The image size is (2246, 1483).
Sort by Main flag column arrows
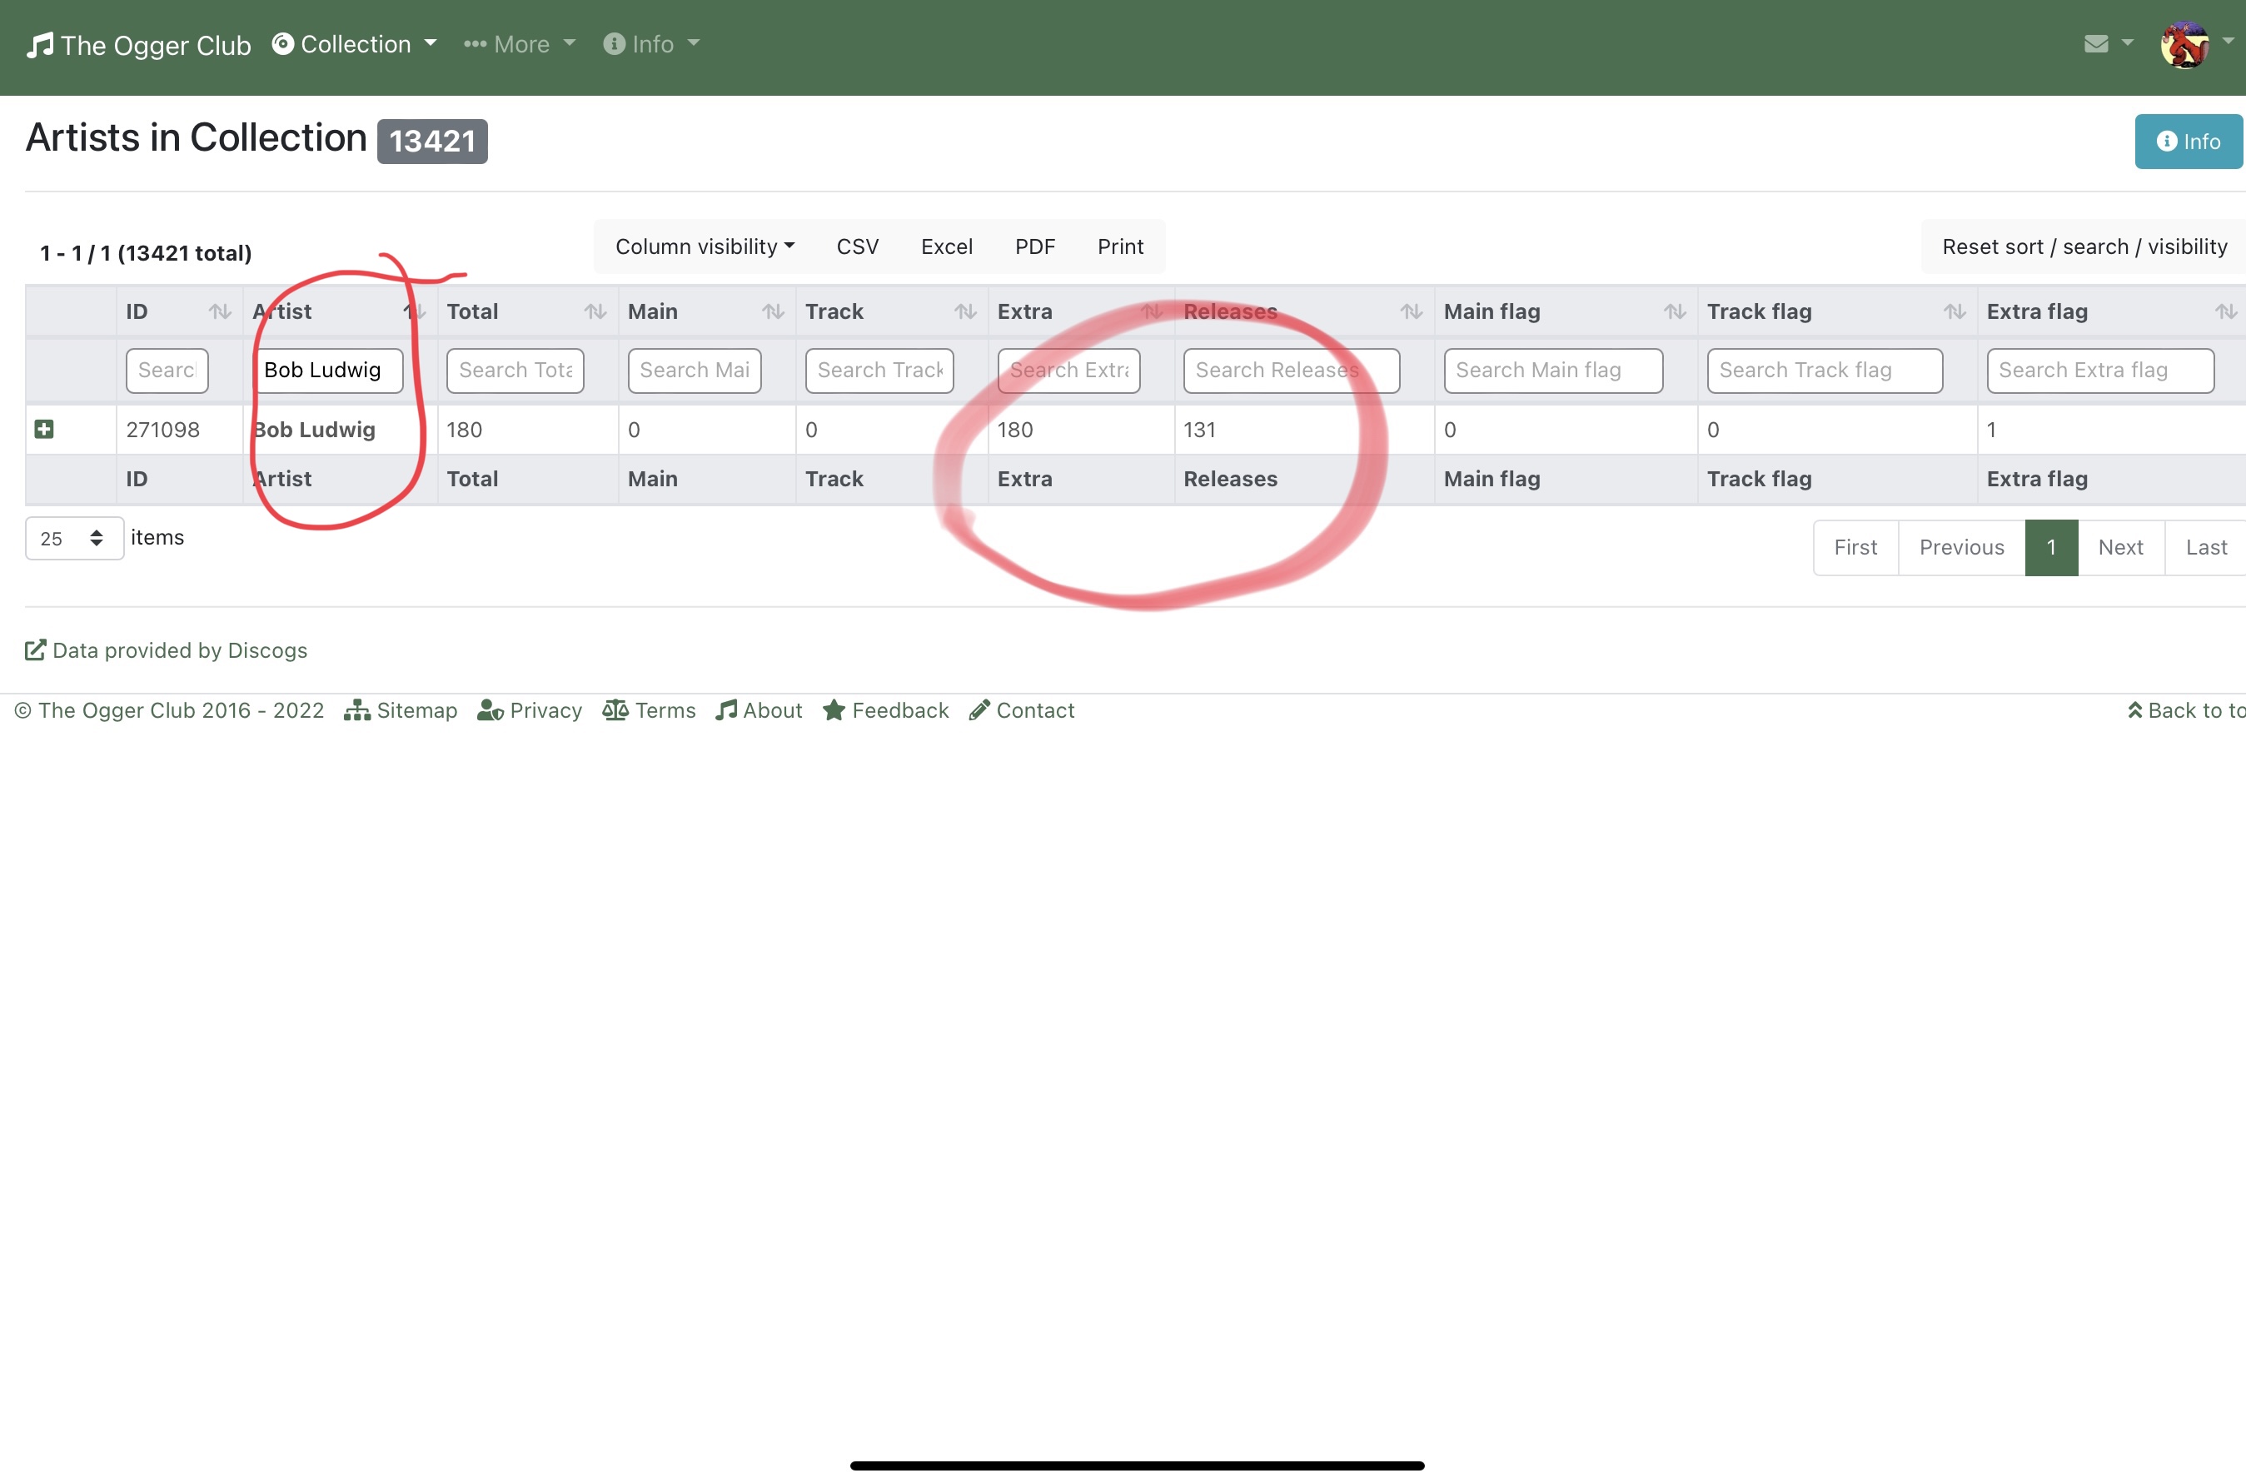click(1675, 311)
